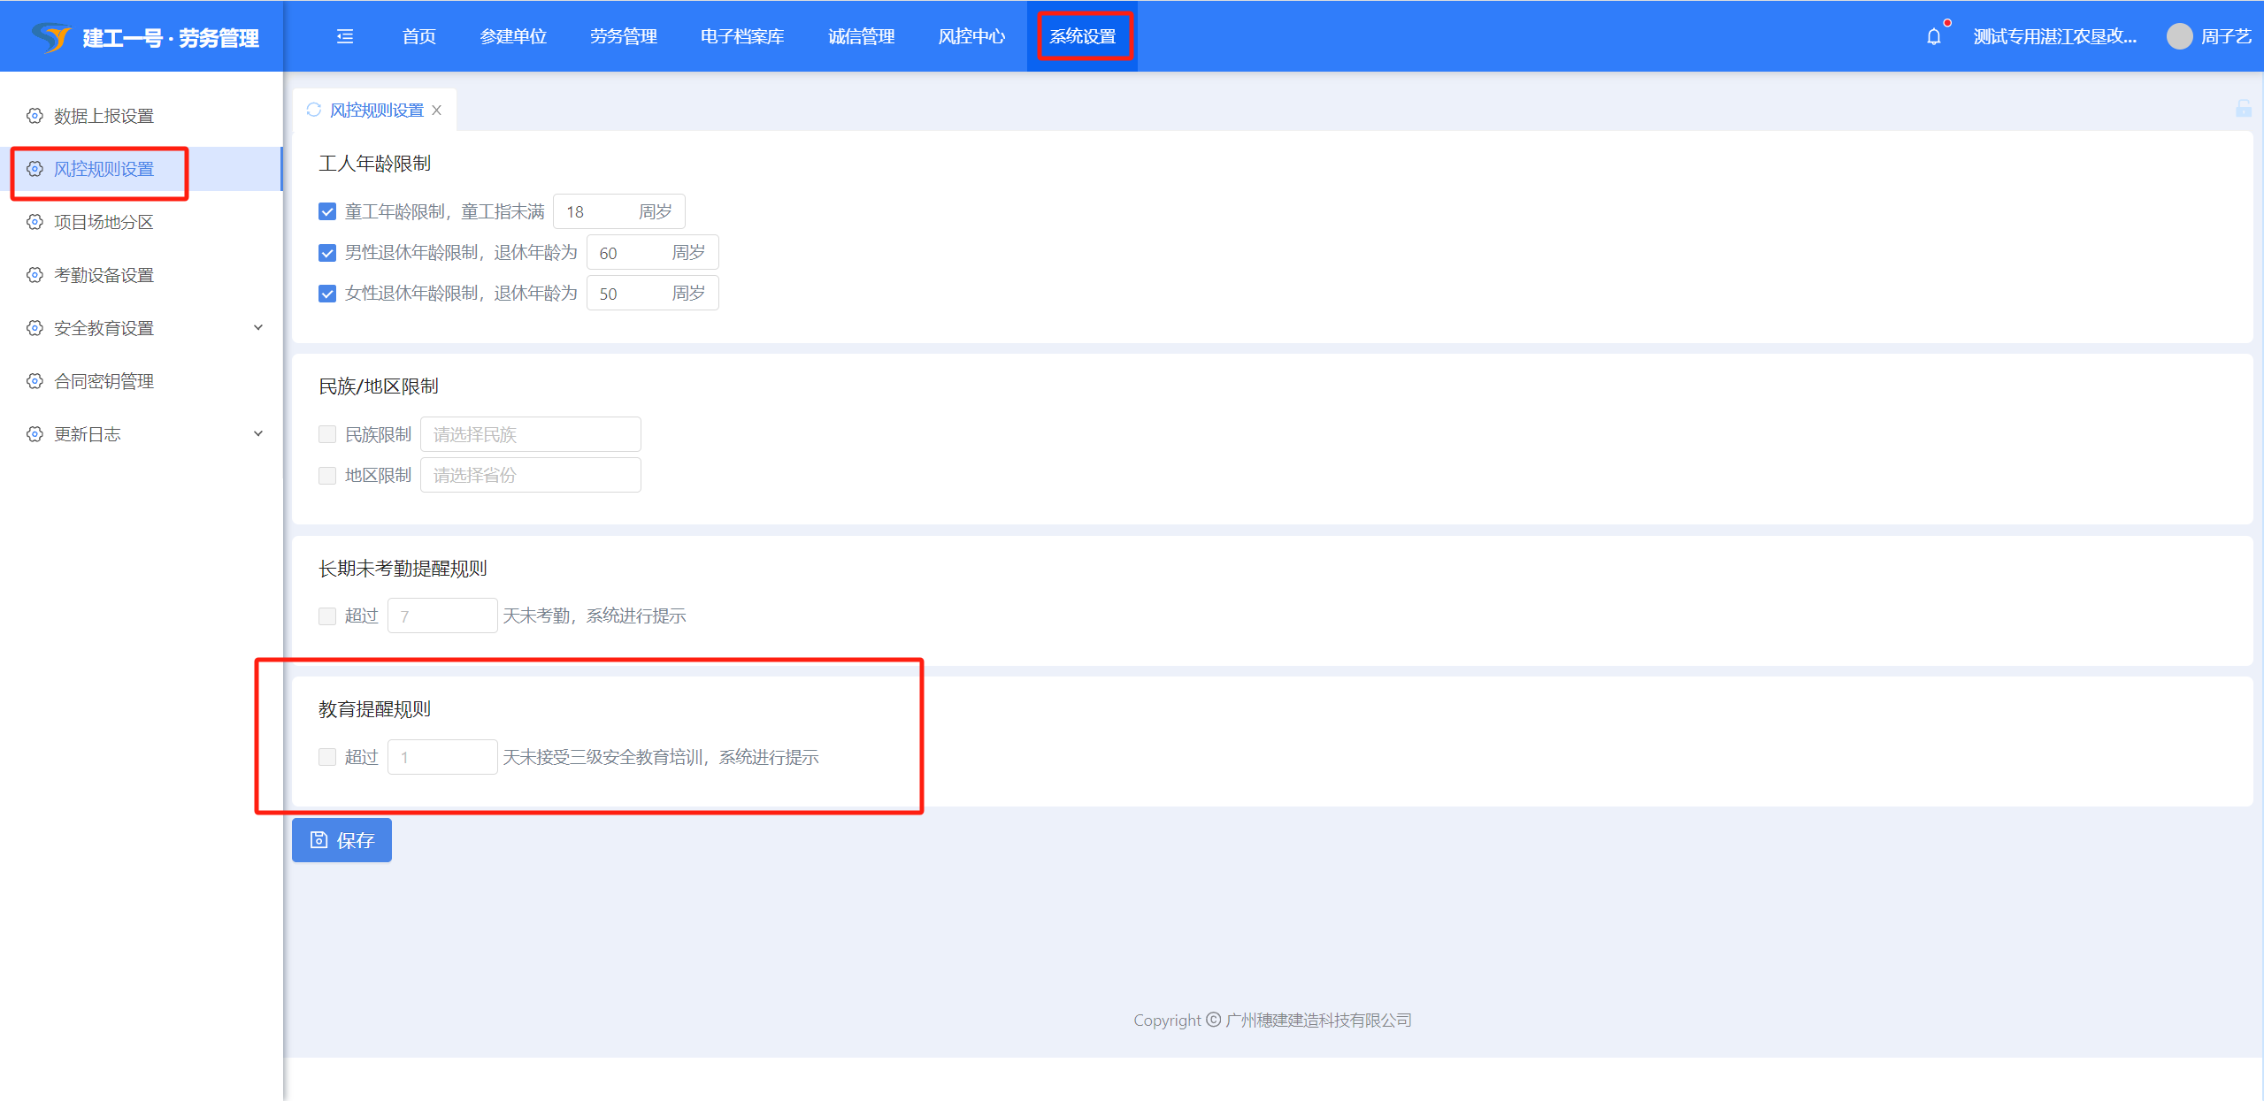Enable the 教育提醒规则 超过 checkbox
Screen dimensions: 2264x1101
[x=327, y=757]
